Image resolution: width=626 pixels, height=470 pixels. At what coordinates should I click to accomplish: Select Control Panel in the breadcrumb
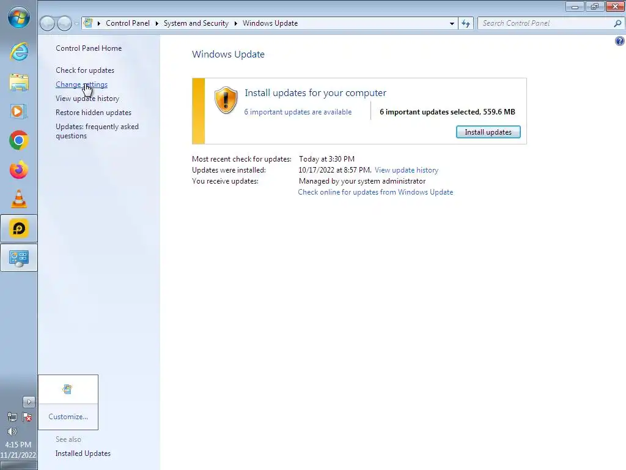128,23
